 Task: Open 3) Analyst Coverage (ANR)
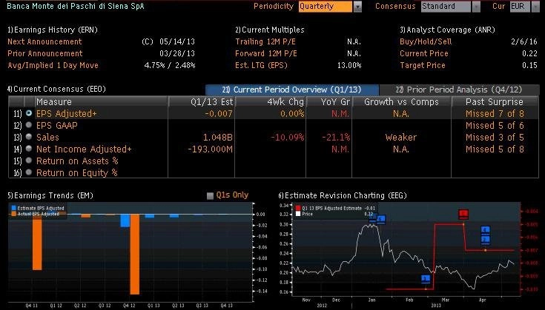click(447, 30)
